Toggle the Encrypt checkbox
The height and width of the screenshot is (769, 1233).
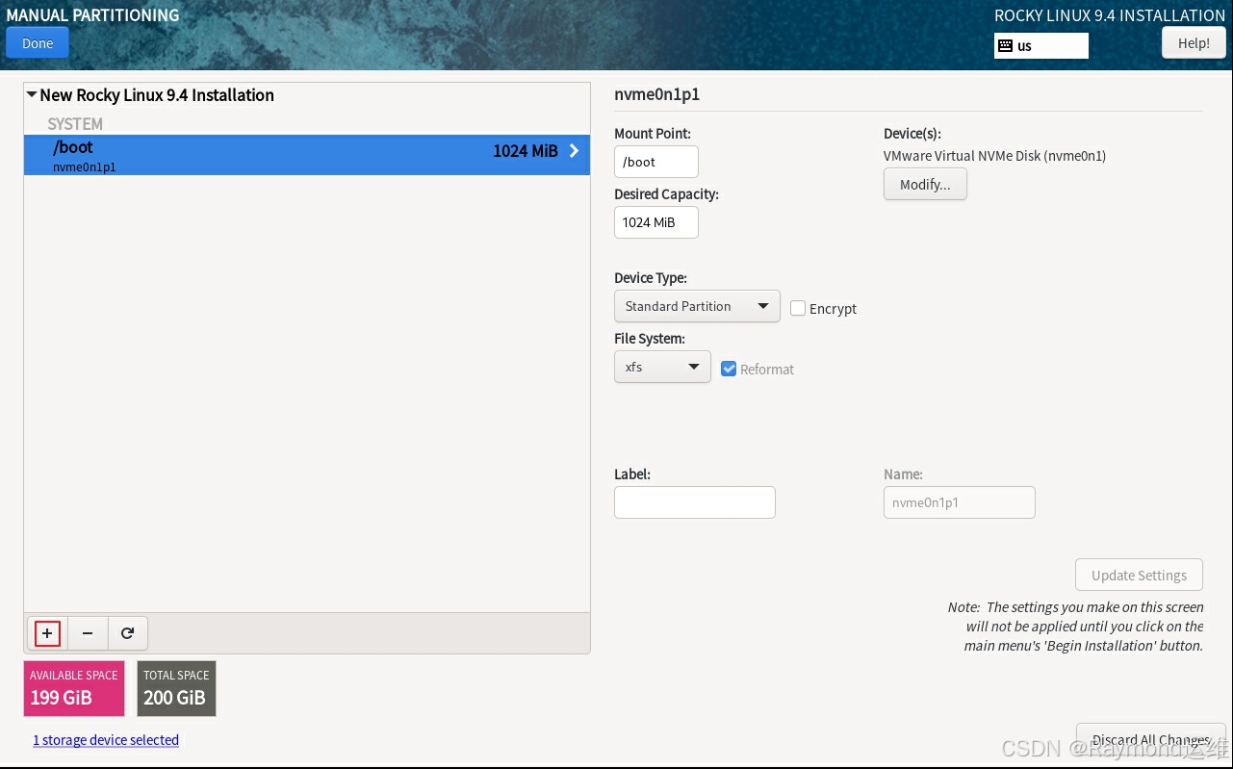798,308
